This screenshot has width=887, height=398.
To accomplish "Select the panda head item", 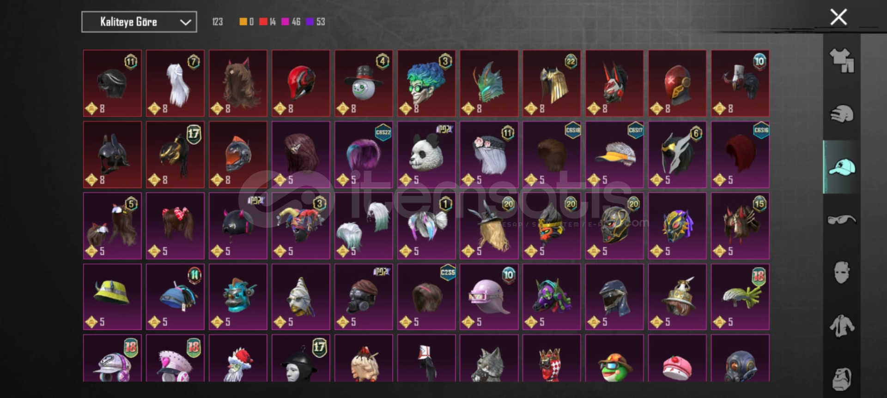I will [426, 154].
